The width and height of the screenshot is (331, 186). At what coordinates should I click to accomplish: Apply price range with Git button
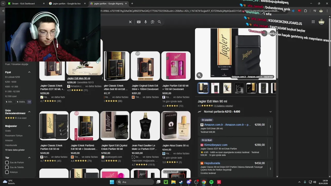pos(29,102)
